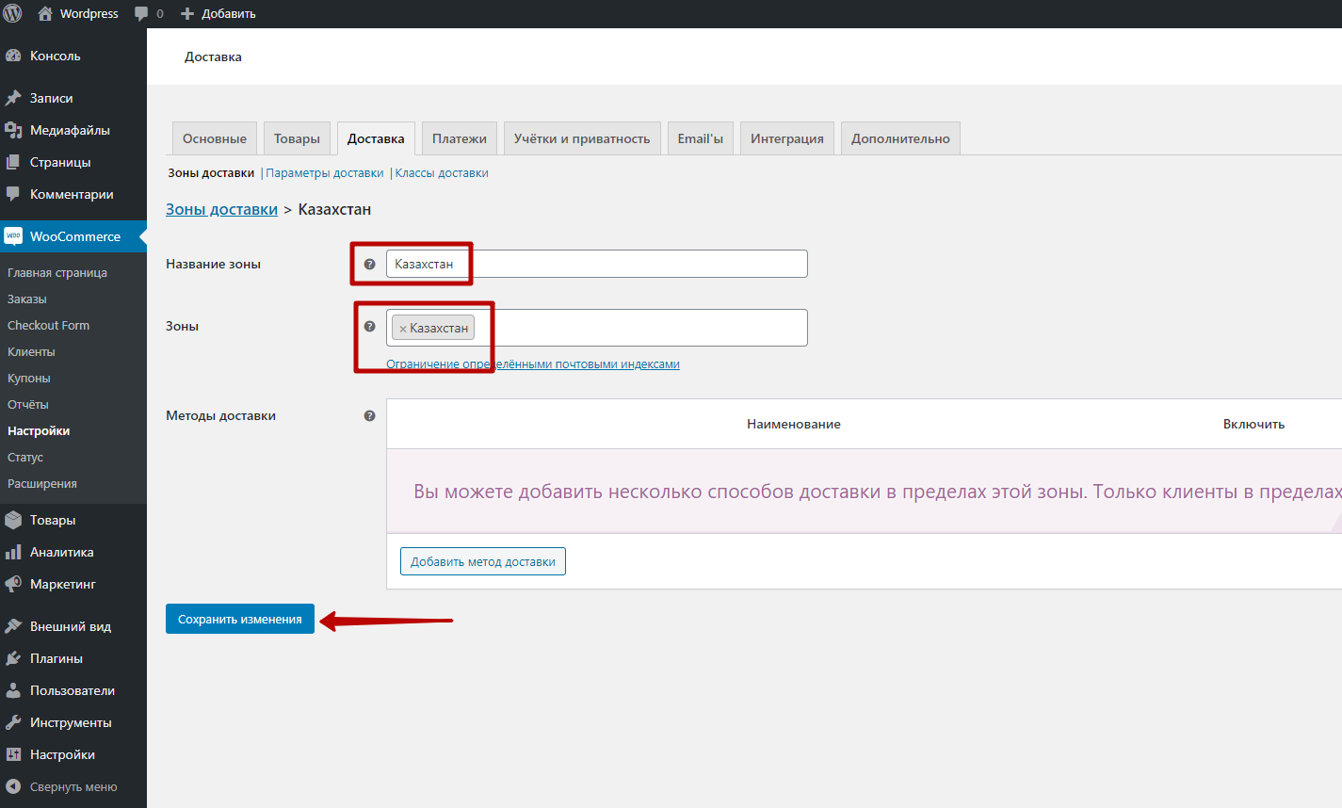Select the Доставка tab
The width and height of the screenshot is (1342, 808).
376,138
